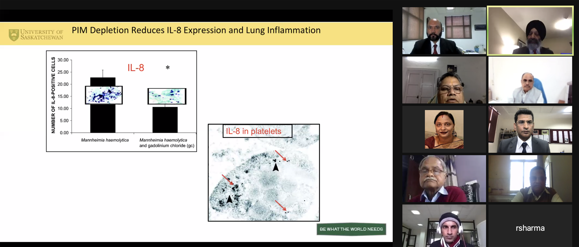Image resolution: width=579 pixels, height=247 pixels.
Task: Click the 'NUMBER OF IL-8-POSITIVE CELLS' axis label
Action: 53,95
